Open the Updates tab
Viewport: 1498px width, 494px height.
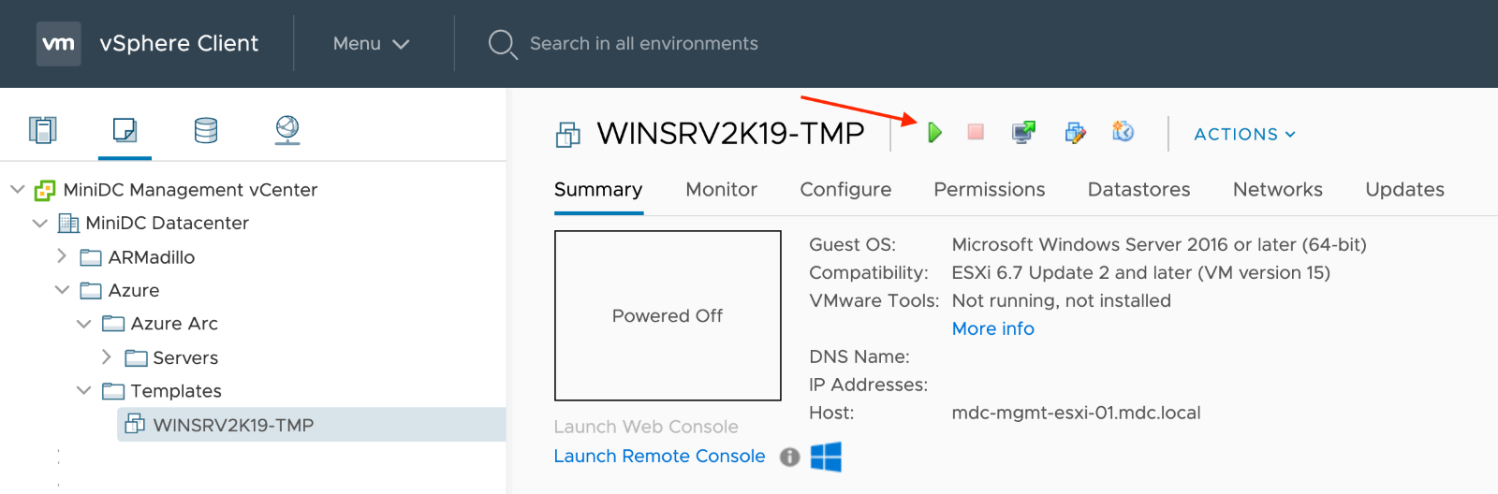1405,190
